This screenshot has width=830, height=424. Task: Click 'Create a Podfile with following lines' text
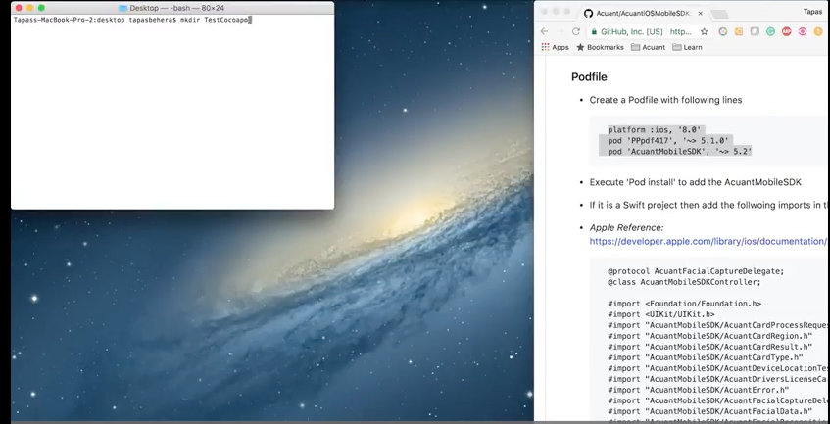pyautogui.click(x=666, y=100)
